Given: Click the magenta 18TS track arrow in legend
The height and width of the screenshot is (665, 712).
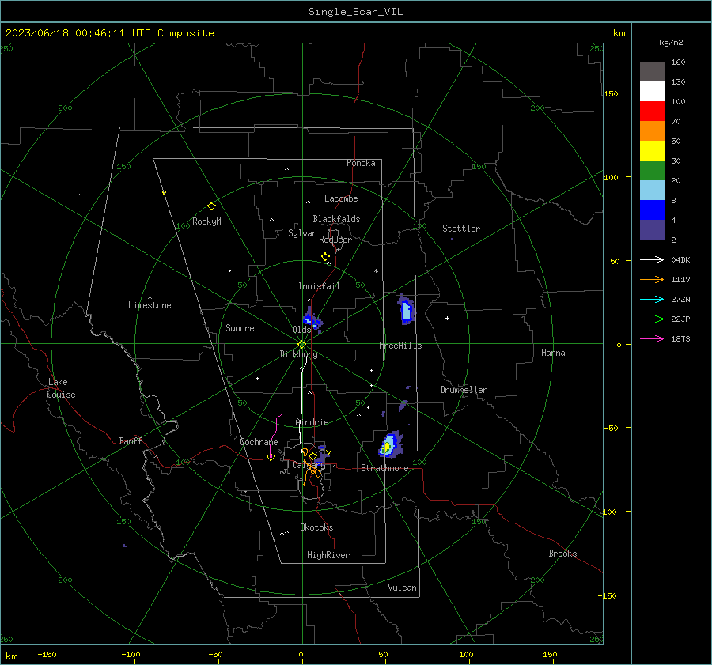Looking at the screenshot, I should 652,338.
